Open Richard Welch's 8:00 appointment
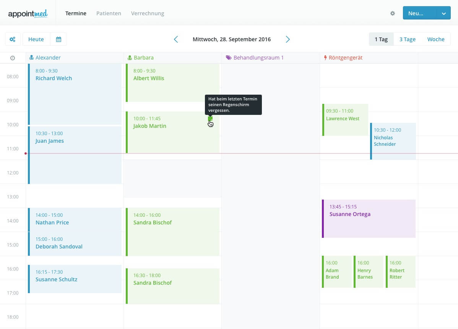Viewport: 458px width, 329px height. click(75, 94)
